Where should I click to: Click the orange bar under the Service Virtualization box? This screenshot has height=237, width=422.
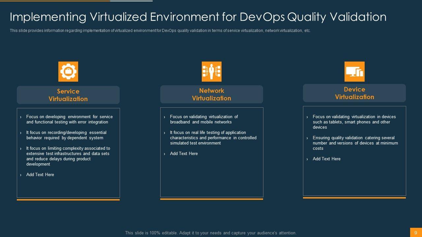[68, 199]
